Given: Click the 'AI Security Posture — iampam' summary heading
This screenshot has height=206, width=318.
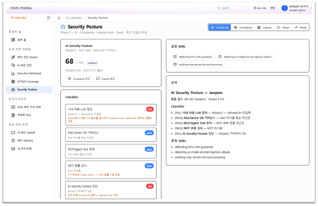Looking at the screenshot, I should [x=197, y=93].
